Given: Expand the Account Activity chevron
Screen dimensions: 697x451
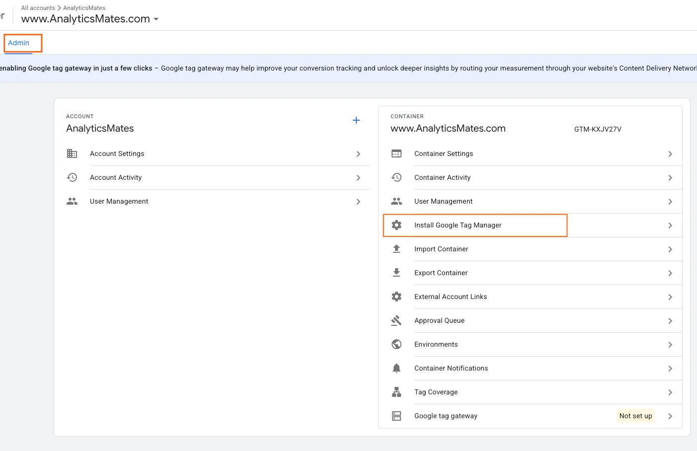Looking at the screenshot, I should click(x=358, y=178).
